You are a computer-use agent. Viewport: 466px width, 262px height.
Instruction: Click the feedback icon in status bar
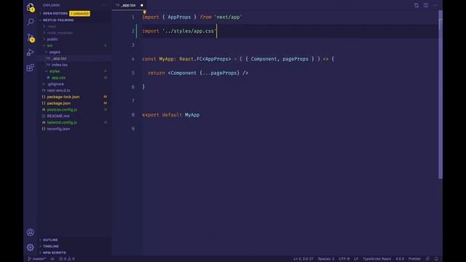pos(427,259)
